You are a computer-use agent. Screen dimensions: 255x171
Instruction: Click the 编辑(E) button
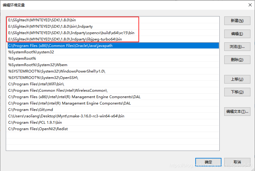tap(237, 34)
